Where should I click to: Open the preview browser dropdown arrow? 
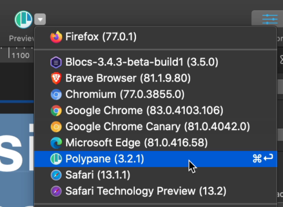40,19
